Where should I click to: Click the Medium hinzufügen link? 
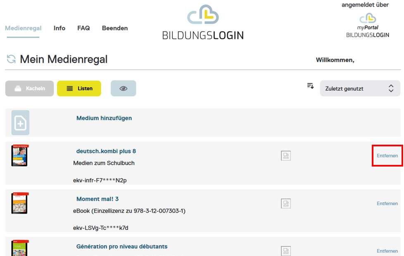(x=104, y=118)
